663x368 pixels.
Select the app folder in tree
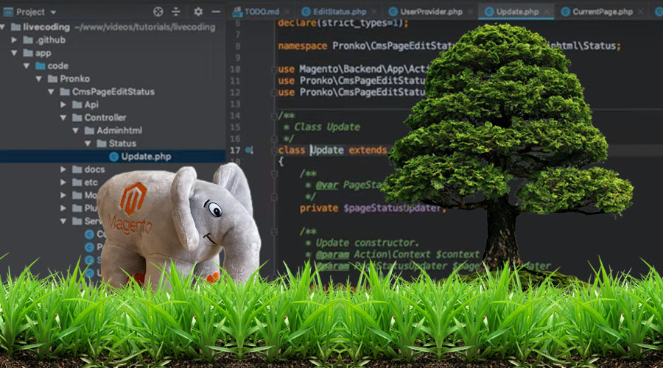point(43,53)
